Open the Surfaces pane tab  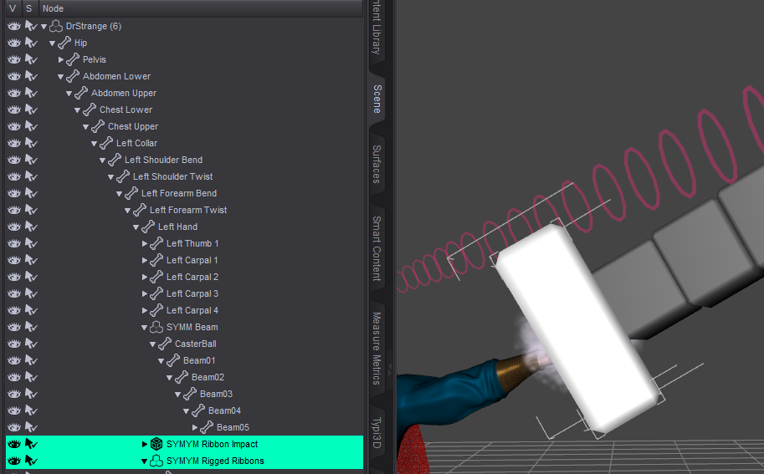(377, 164)
